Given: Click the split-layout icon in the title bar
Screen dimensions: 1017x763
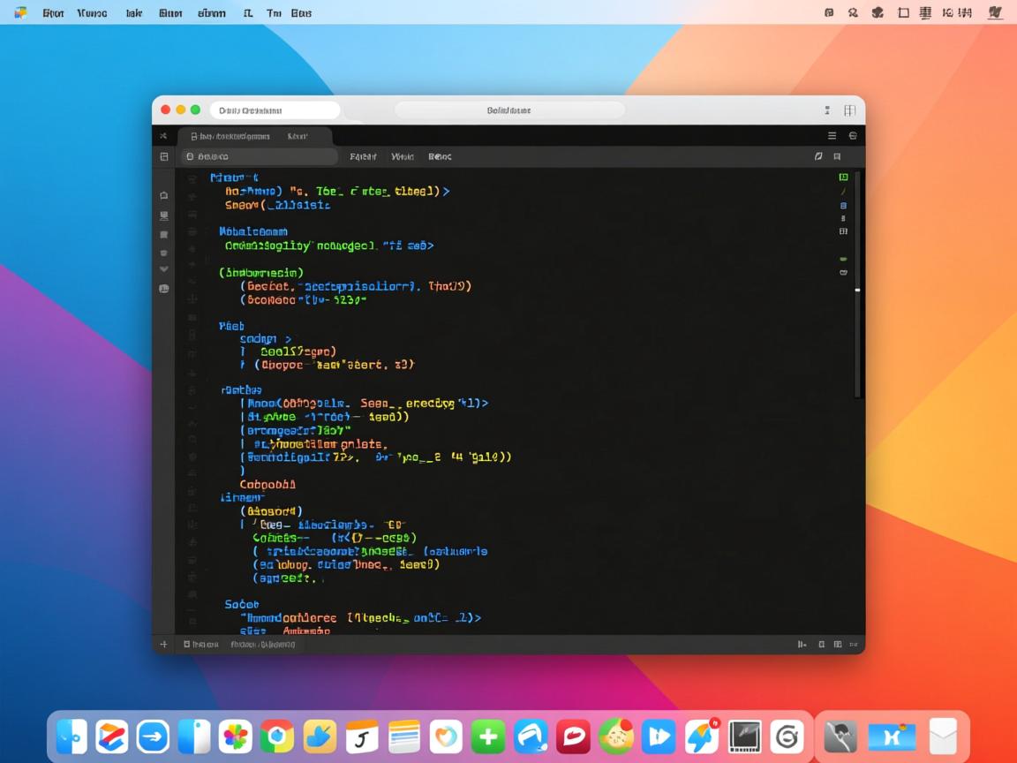Looking at the screenshot, I should click(x=849, y=110).
